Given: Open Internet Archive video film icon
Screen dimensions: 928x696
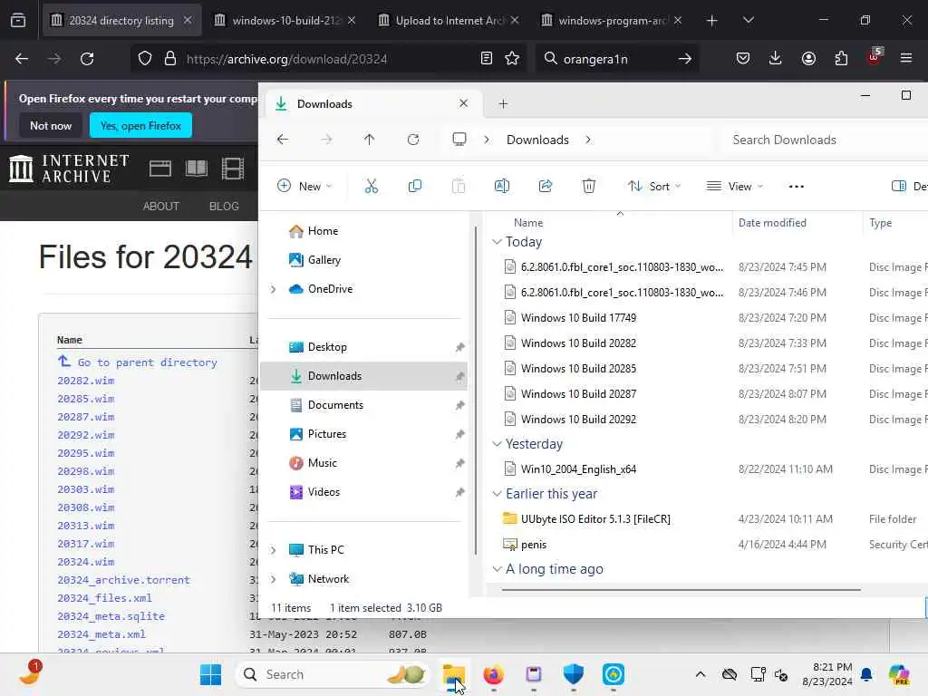Looking at the screenshot, I should (233, 169).
